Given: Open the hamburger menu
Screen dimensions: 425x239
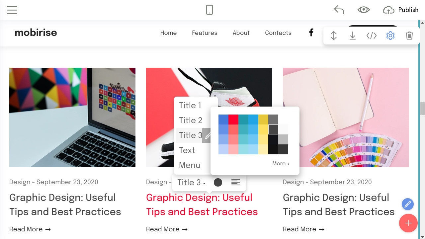Looking at the screenshot, I should [x=12, y=10].
